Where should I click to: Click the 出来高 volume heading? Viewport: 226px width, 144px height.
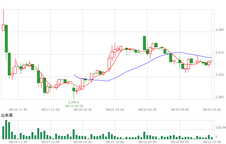7,116
